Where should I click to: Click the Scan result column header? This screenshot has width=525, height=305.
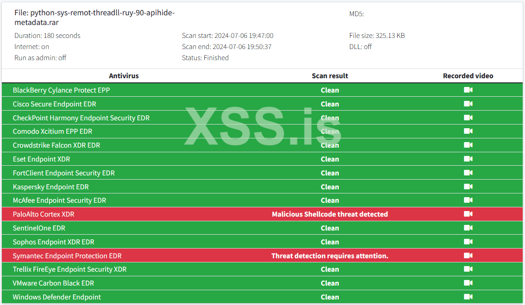coord(330,75)
